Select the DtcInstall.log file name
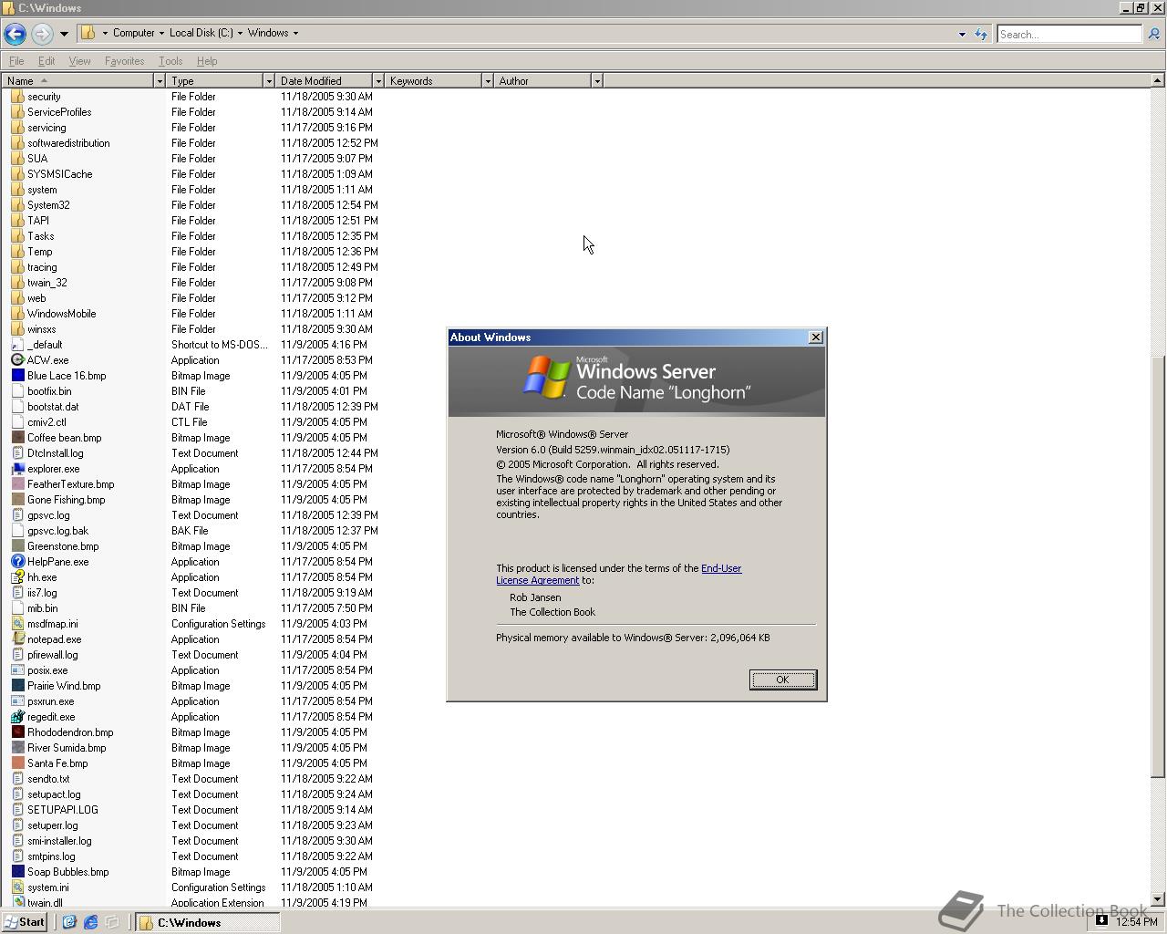1167x934 pixels. tap(55, 453)
